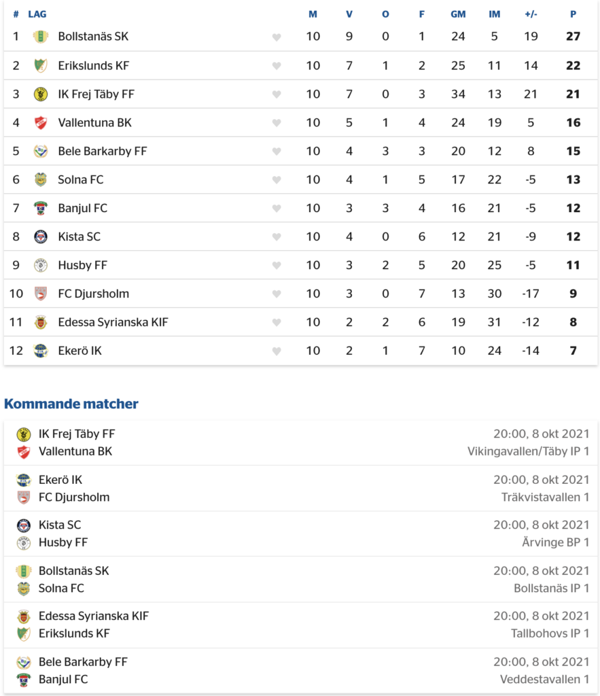Click the Edessa Syrianska KIF crest in the standings
The width and height of the screenshot is (600, 696).
coord(40,322)
